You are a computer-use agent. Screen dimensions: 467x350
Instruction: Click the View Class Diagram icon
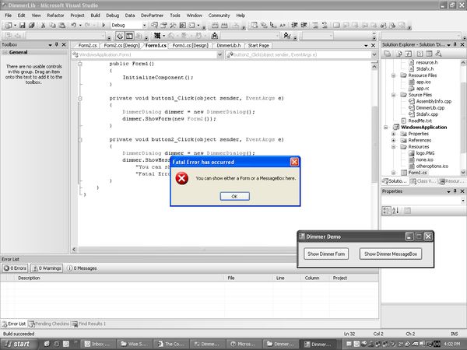point(438,54)
